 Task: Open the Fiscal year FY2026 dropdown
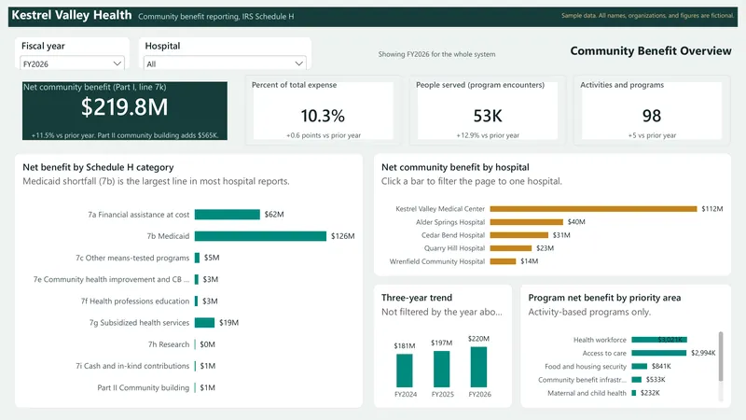tap(72, 63)
